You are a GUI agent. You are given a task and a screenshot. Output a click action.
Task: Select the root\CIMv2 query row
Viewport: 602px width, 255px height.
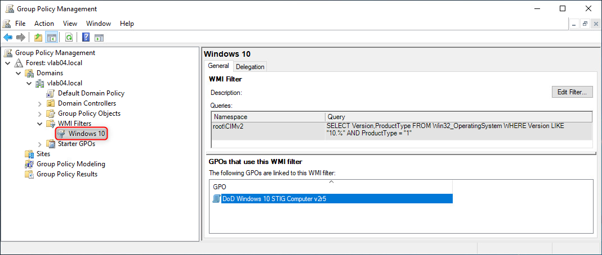click(268, 126)
